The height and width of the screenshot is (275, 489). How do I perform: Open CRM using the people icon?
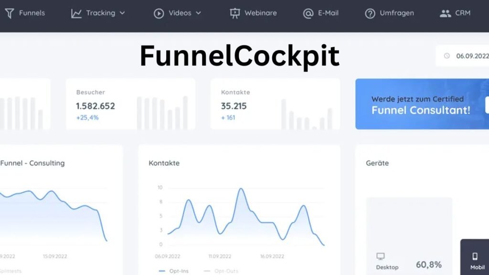[446, 13]
